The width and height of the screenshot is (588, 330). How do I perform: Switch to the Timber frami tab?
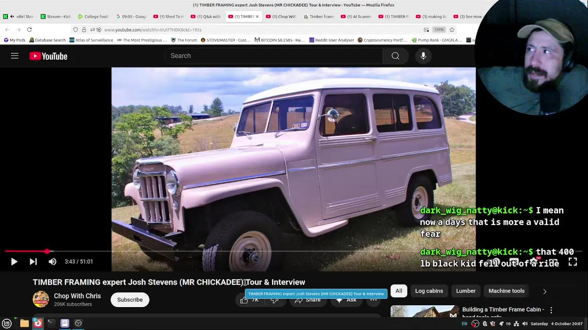tap(318, 16)
